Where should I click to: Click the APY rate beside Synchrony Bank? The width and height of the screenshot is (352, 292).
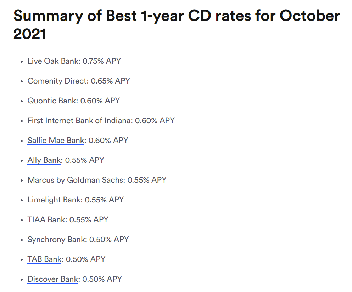point(109,240)
